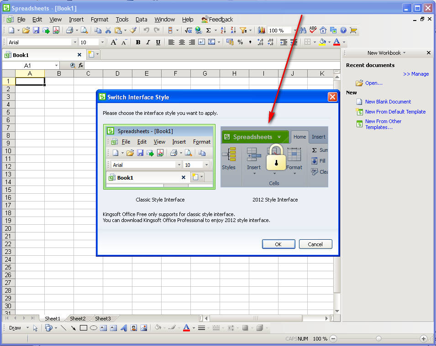The height and width of the screenshot is (346, 436).
Task: Click the Percent Style icon
Action: [x=240, y=42]
